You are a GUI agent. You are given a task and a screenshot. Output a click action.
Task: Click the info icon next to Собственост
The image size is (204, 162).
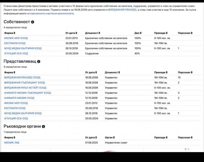[x=33, y=22]
